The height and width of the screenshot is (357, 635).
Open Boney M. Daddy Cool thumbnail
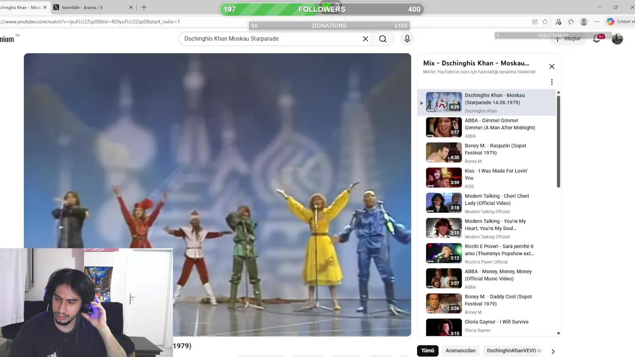[x=444, y=304]
